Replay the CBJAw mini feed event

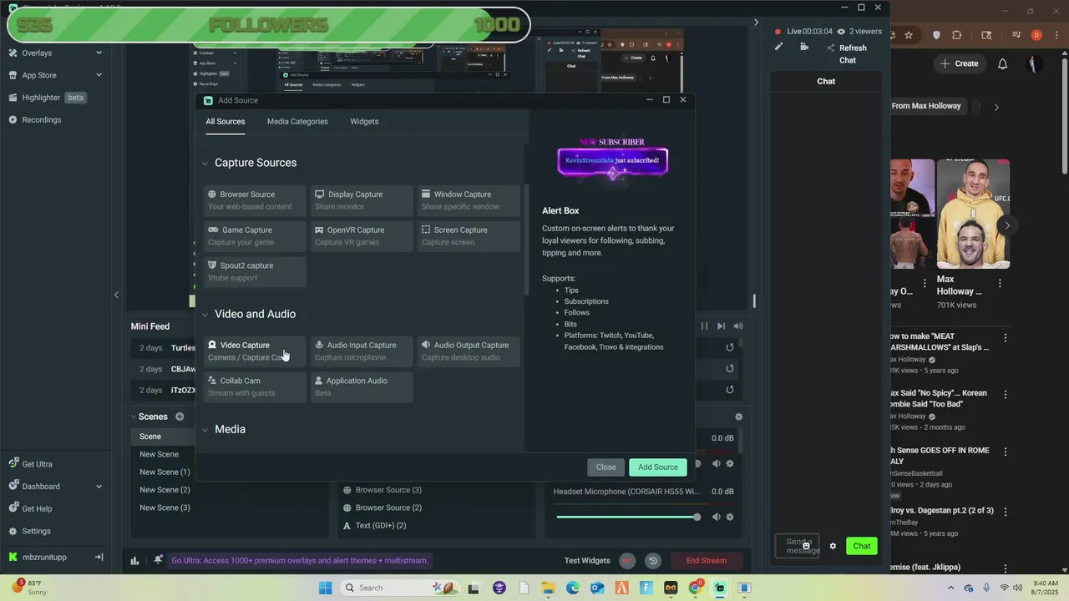[x=729, y=368]
